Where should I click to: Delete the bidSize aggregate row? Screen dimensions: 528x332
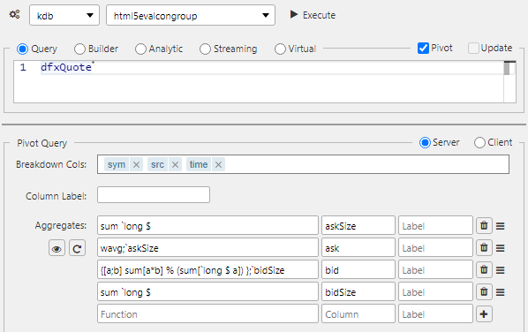point(484,292)
